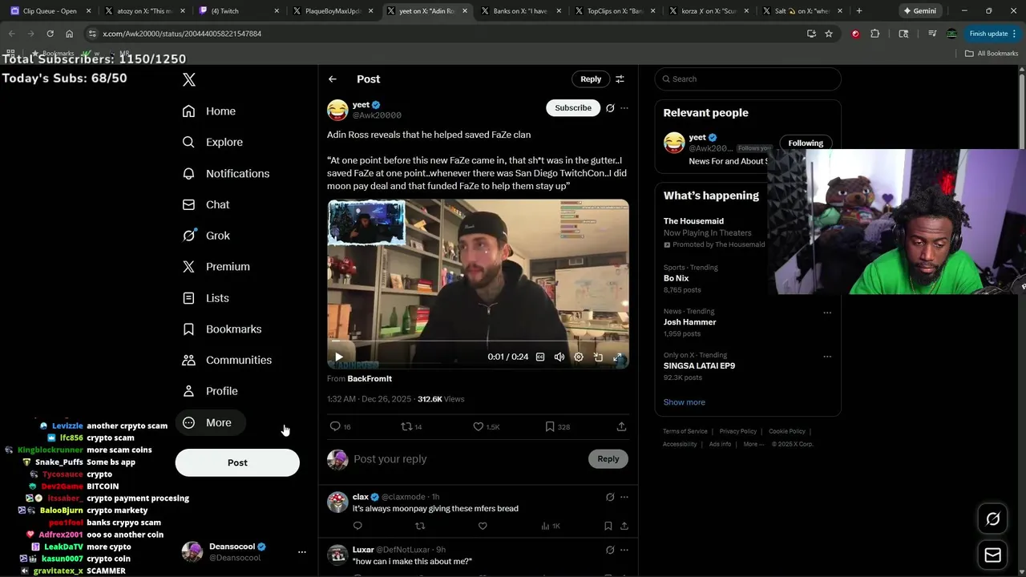
Task: Toggle picture-in-picture for video
Action: (598, 357)
